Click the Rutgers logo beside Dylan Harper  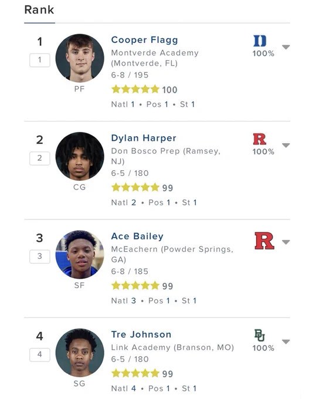(259, 139)
